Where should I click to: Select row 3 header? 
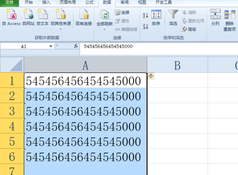coord(12,111)
